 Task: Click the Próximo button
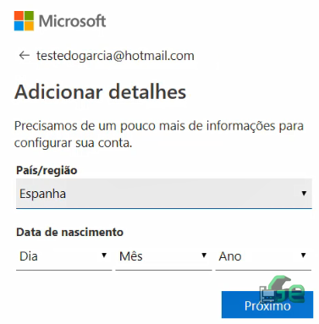pos(267,305)
